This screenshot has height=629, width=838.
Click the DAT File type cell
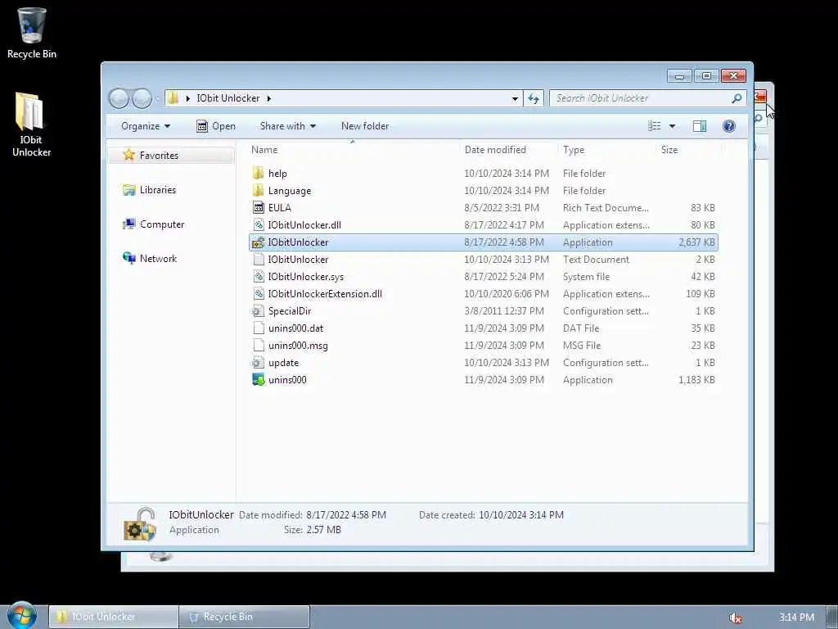pyautogui.click(x=581, y=328)
